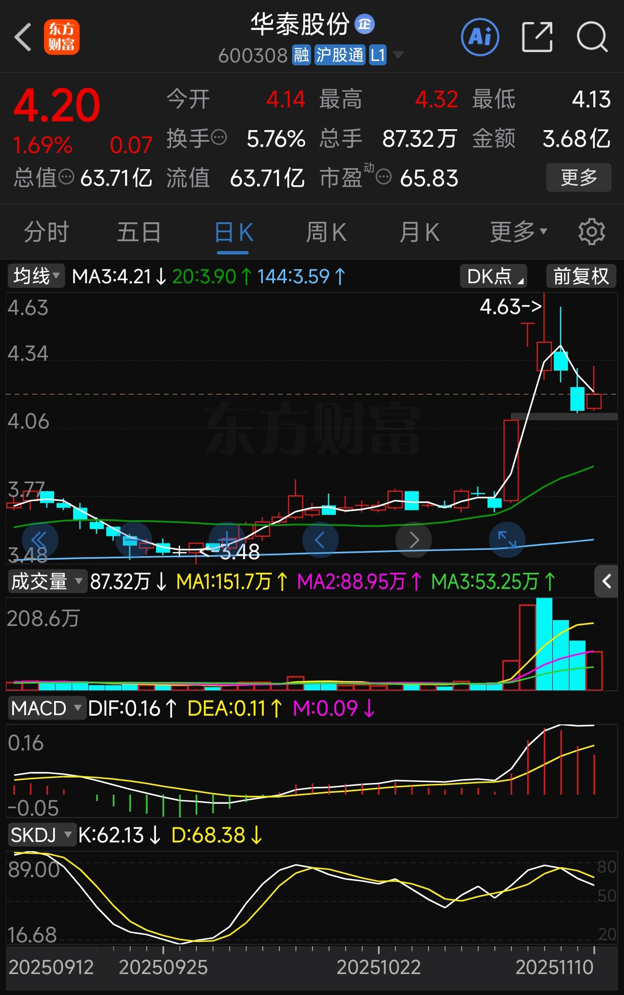Image resolution: width=624 pixels, height=995 pixels.
Task: Tap the 金额 3.68亿 value
Action: 576,138
